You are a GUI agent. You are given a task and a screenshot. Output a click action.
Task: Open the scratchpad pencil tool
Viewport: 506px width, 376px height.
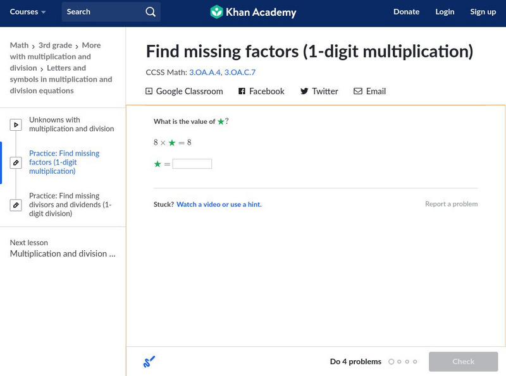[x=149, y=362]
